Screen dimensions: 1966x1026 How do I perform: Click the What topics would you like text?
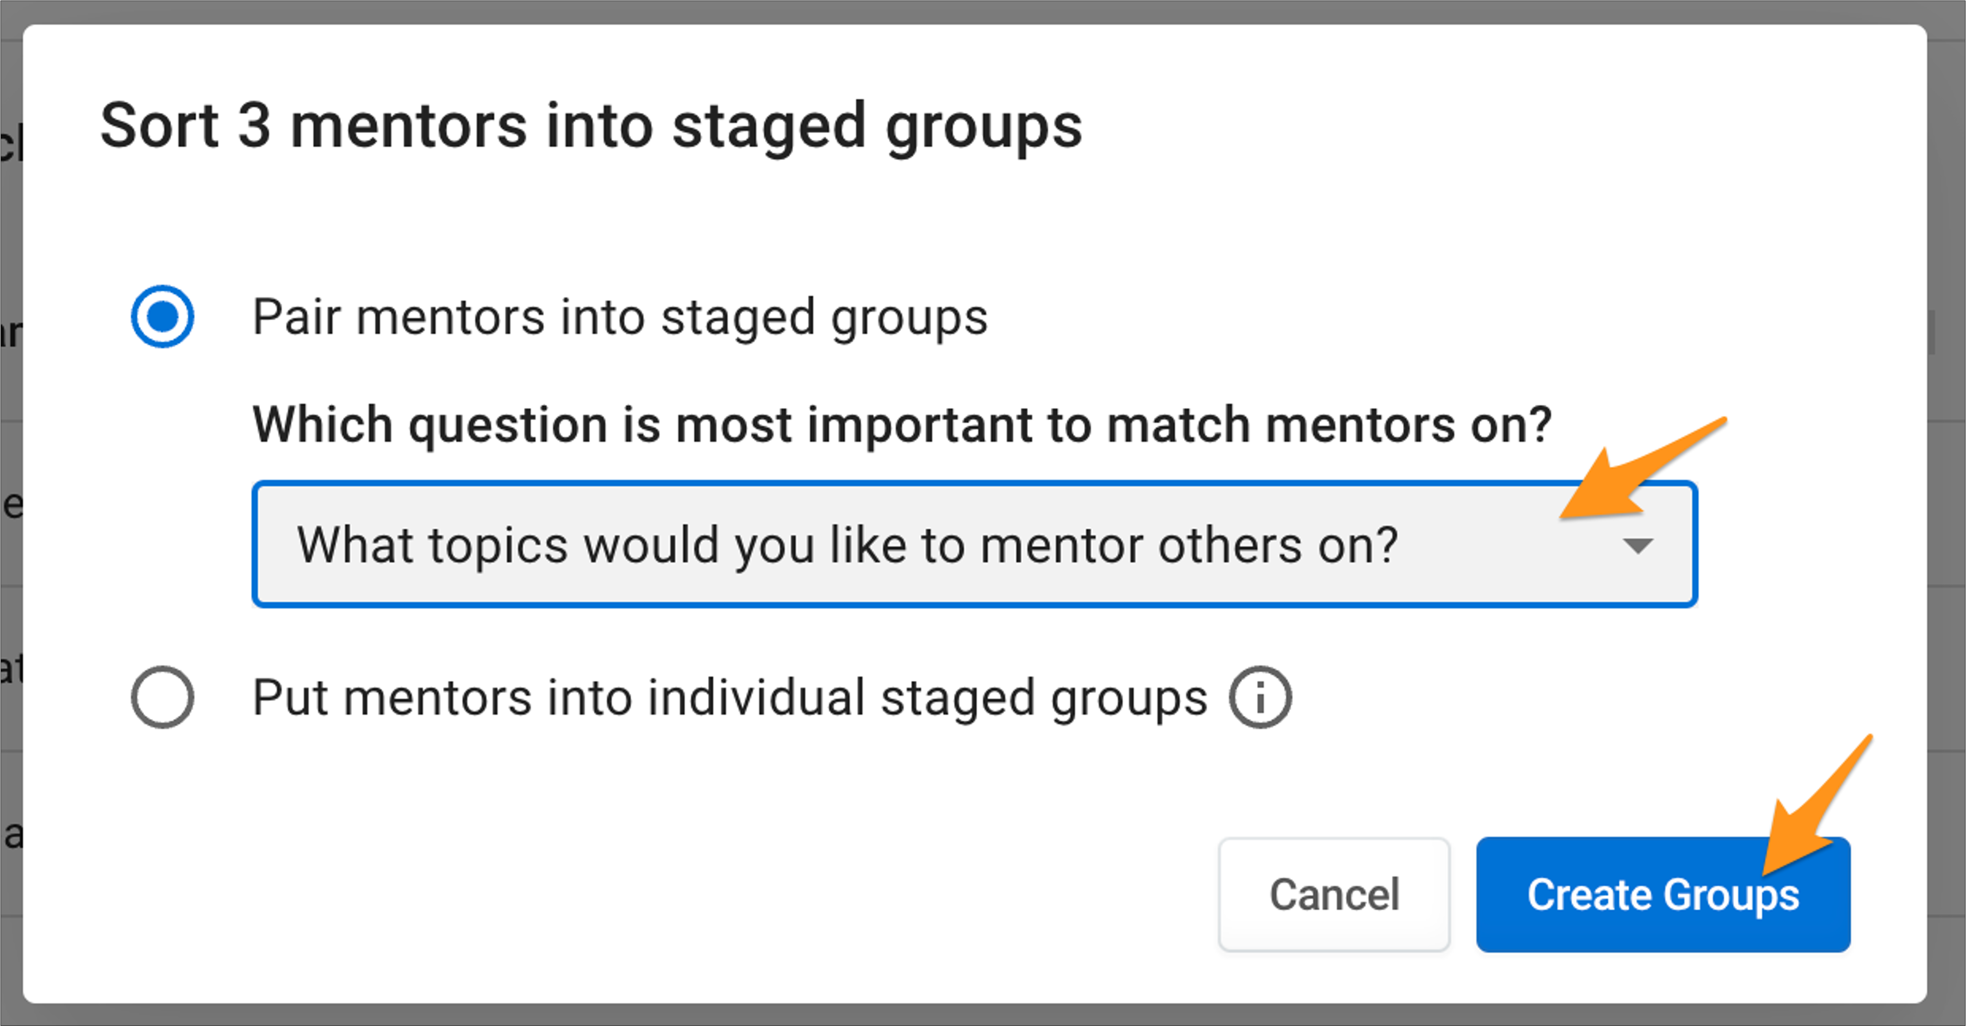coord(847,546)
